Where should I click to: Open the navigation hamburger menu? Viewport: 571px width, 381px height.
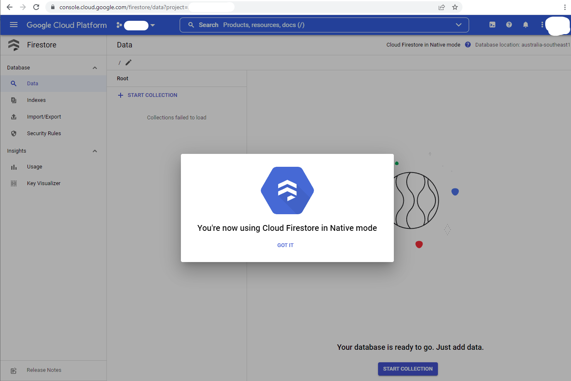[x=14, y=25]
